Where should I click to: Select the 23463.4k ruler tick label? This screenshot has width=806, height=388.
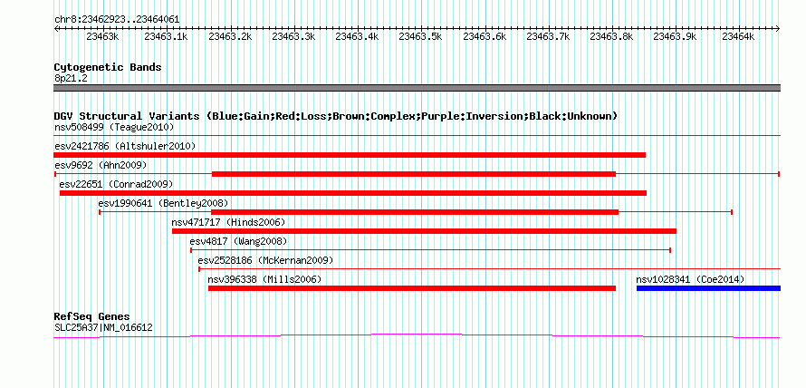pyautogui.click(x=357, y=36)
